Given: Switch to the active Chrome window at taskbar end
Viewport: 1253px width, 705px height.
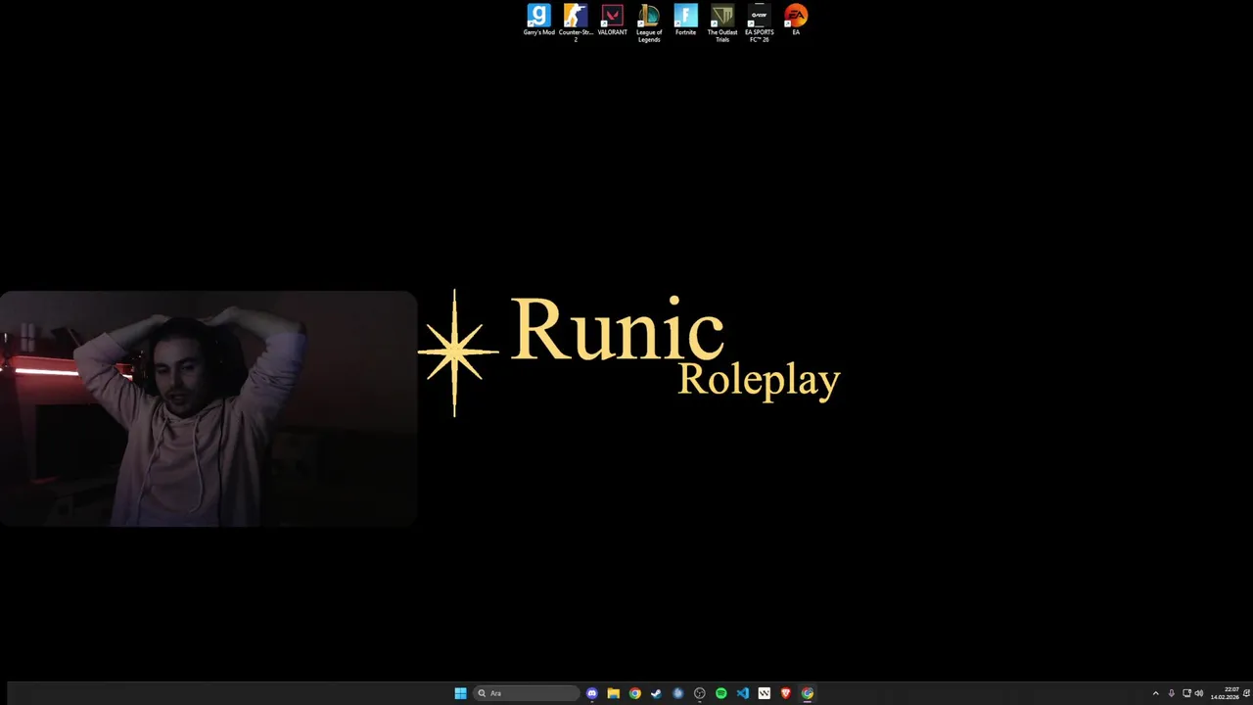Looking at the screenshot, I should coord(807,693).
